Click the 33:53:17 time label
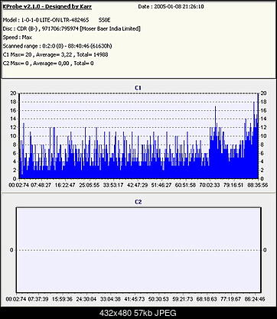This screenshot has height=319, width=277. tap(113, 185)
